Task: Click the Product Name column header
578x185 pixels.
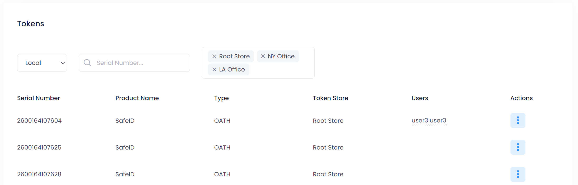Action: pos(137,98)
